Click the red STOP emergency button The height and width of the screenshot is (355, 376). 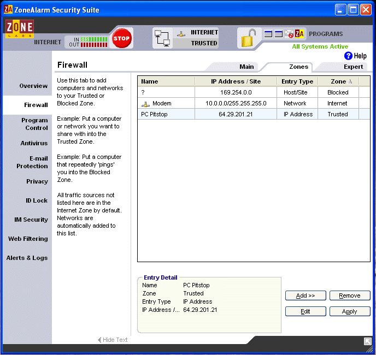121,38
